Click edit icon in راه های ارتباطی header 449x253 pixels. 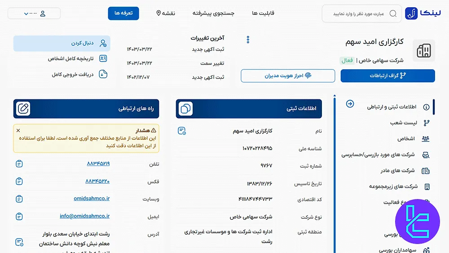(23, 109)
